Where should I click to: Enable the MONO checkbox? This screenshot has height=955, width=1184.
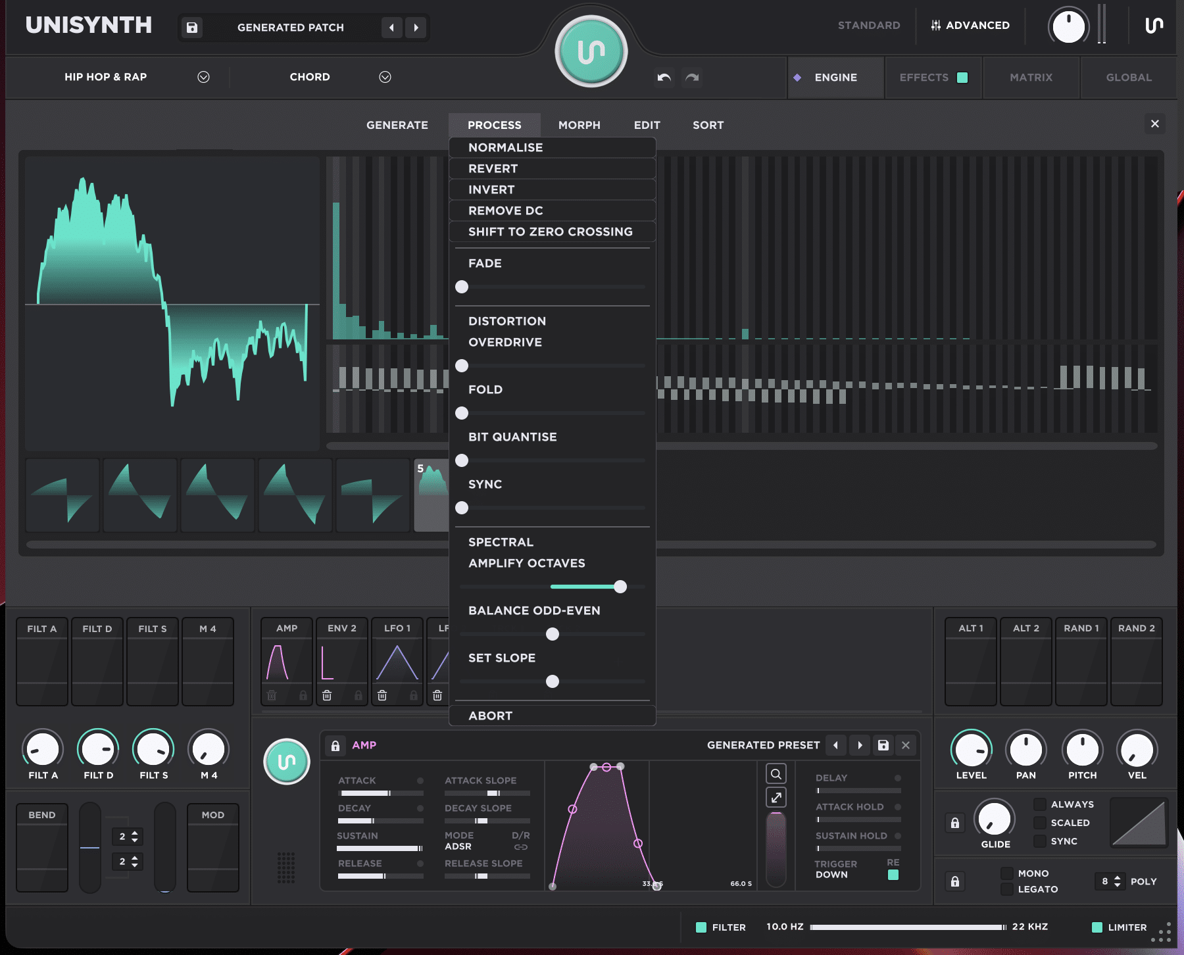click(x=1006, y=873)
